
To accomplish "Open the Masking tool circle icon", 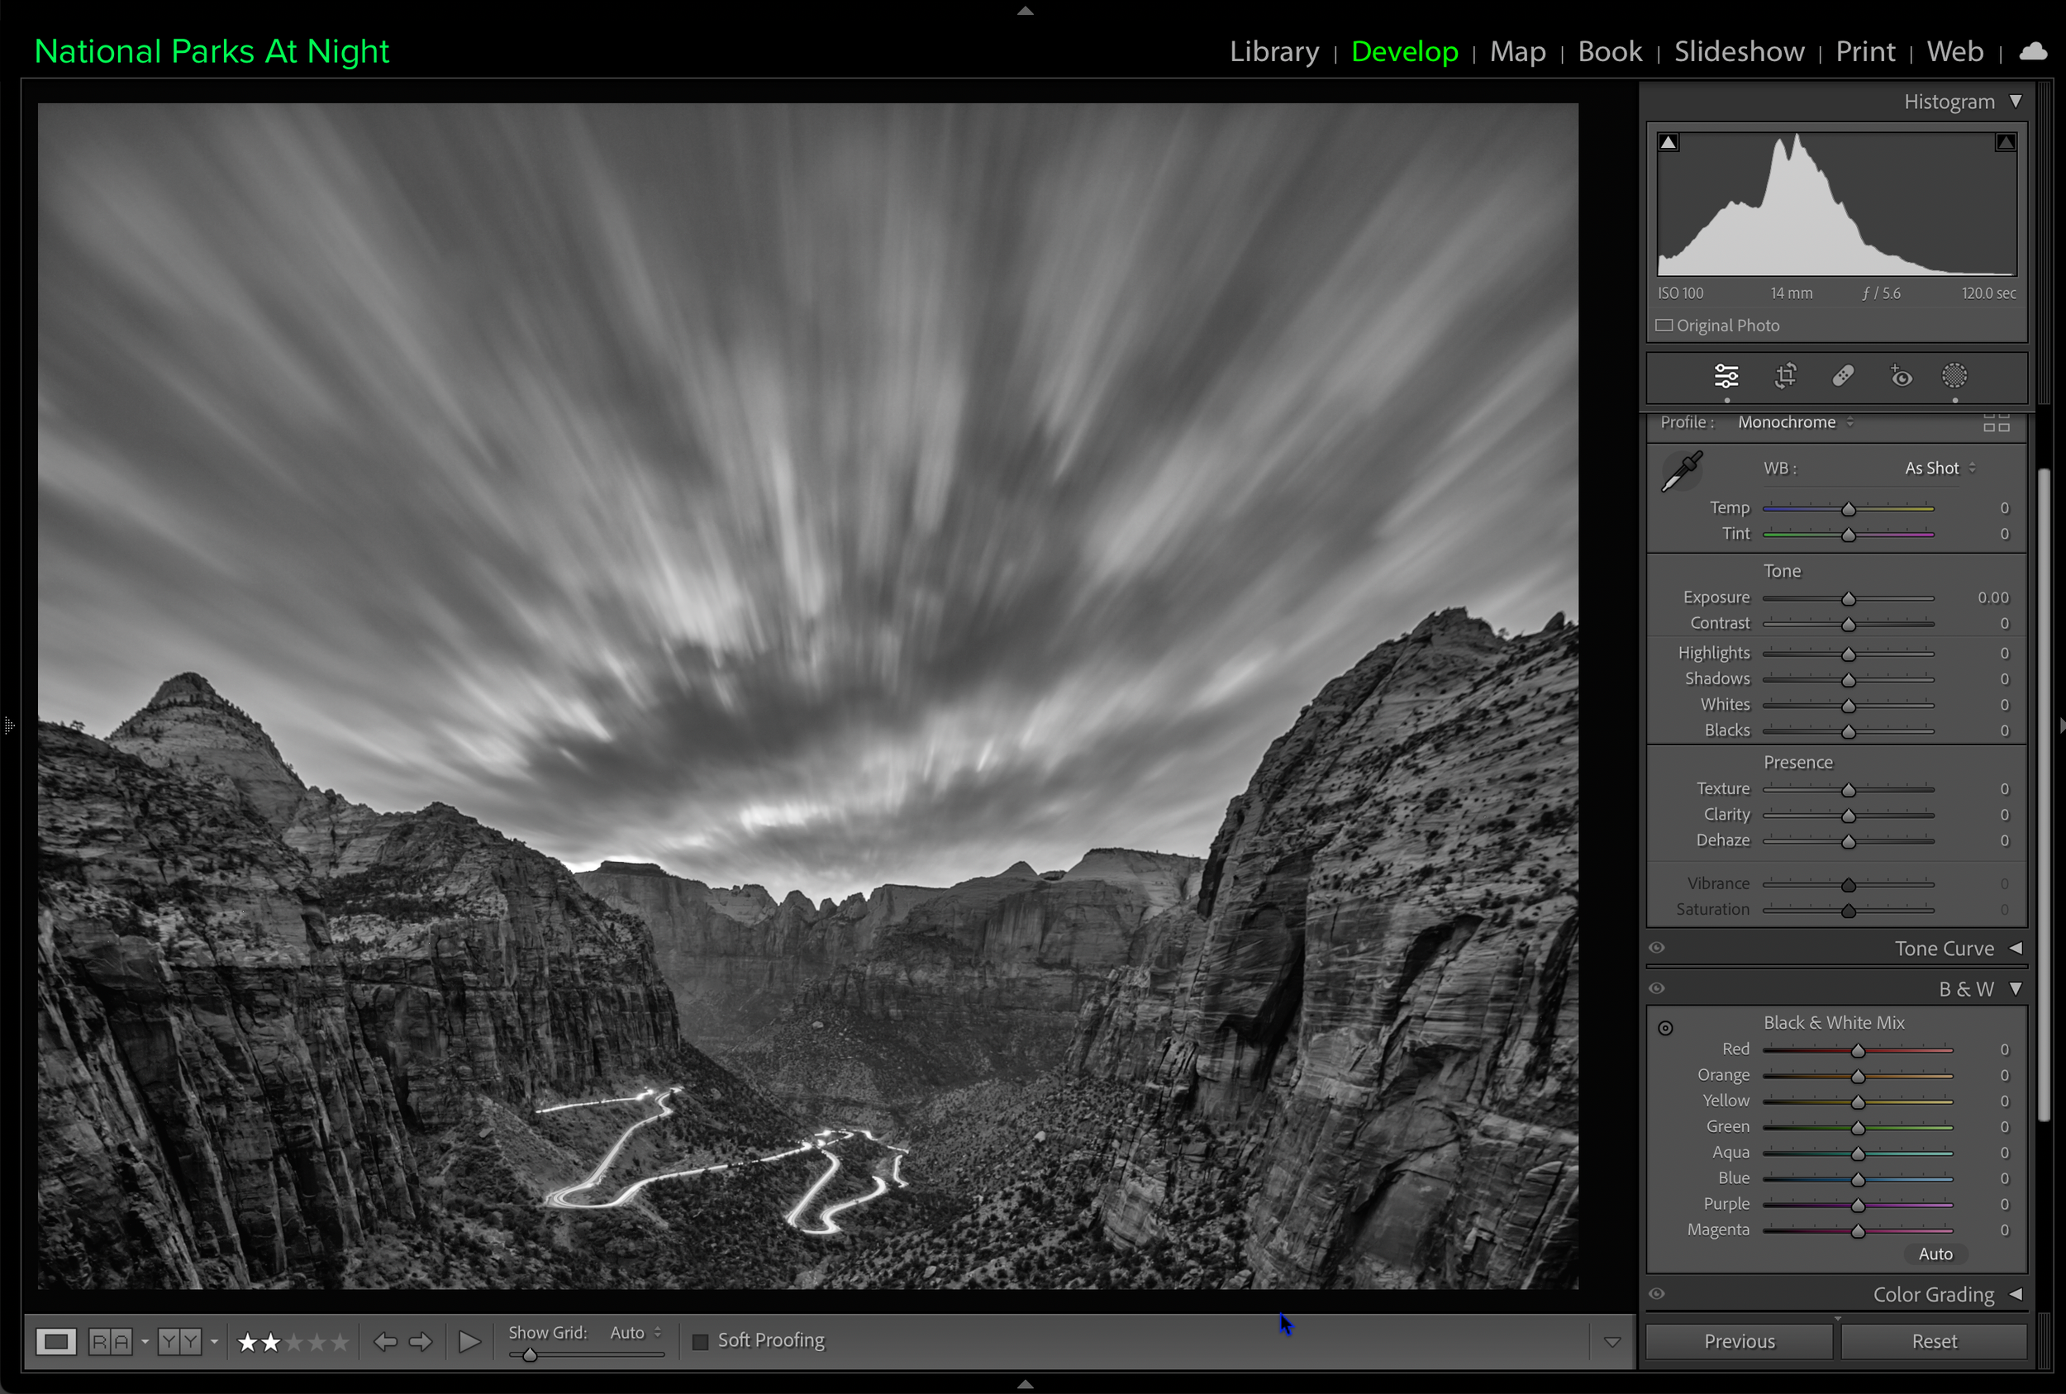I will pyautogui.click(x=1954, y=376).
